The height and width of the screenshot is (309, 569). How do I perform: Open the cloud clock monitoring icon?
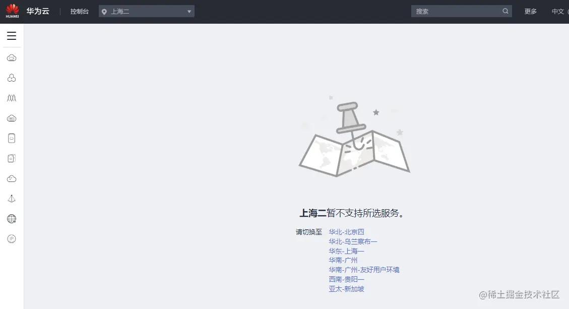tap(12, 178)
